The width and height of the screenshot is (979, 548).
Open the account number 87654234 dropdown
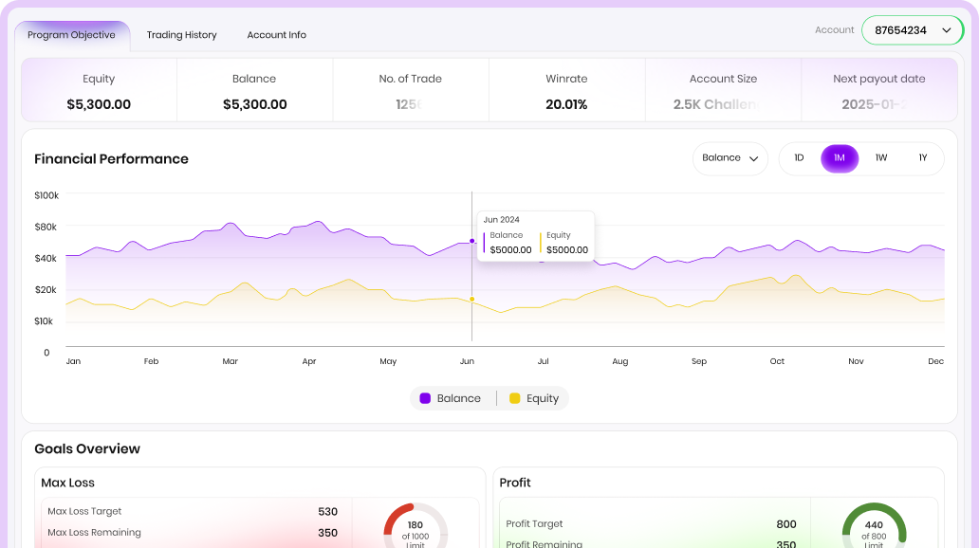(913, 30)
